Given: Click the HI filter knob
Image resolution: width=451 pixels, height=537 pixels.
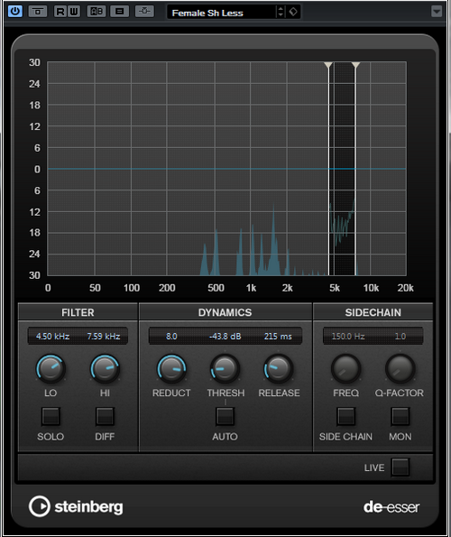Looking at the screenshot, I should click(x=105, y=368).
